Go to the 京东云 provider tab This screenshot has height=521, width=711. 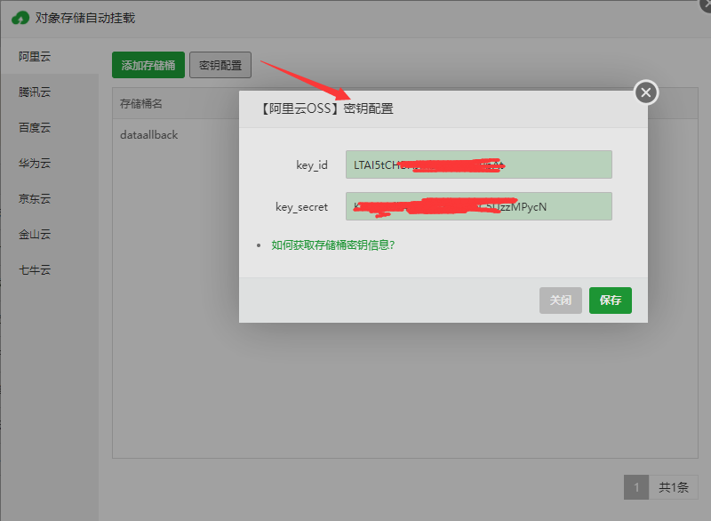click(x=49, y=198)
